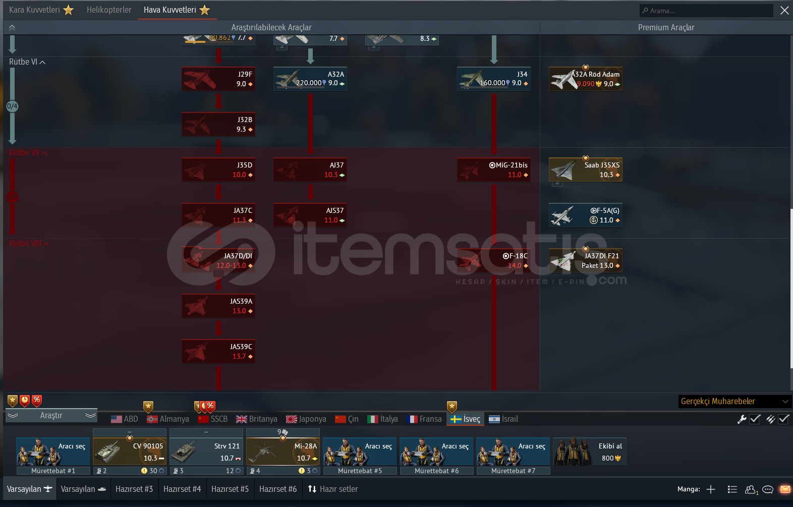Choose a vehicle for Mürettebat #5 slot
Image resolution: width=793 pixels, height=507 pixels.
[360, 452]
